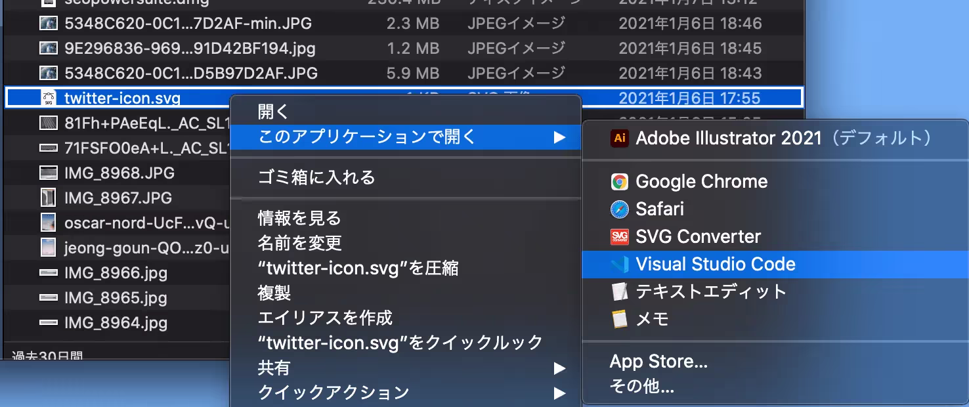Click the 81Fh+PAeEqL file icon
This screenshot has height=407, width=969.
[48, 123]
